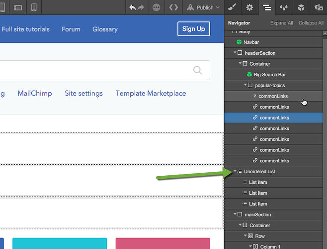
Task: Click inside the big search field
Action: pos(105,70)
